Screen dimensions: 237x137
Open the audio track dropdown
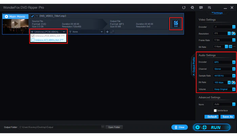coord(64,32)
